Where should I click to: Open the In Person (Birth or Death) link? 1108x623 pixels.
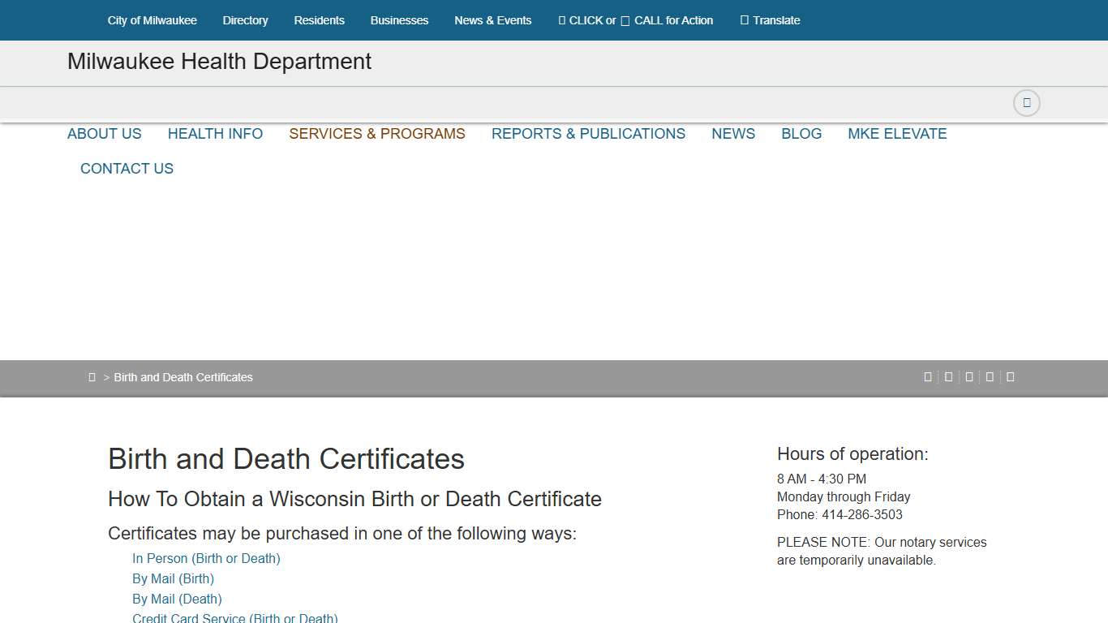(x=206, y=558)
